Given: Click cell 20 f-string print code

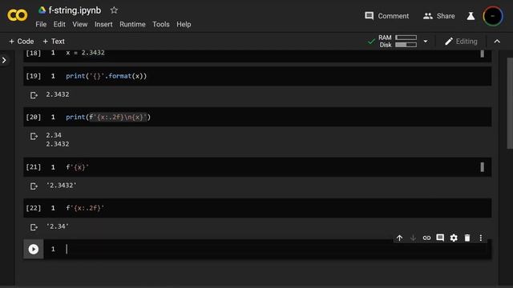Looking at the screenshot, I should [108, 118].
